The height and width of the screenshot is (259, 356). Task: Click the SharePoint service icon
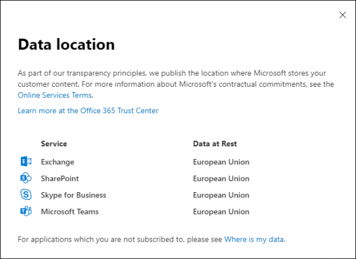26,178
